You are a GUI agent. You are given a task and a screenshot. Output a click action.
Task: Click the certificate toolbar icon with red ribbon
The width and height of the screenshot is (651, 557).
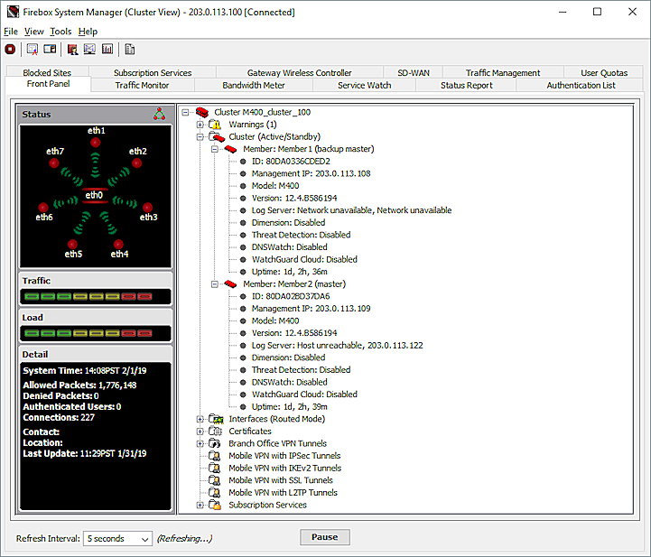click(33, 49)
